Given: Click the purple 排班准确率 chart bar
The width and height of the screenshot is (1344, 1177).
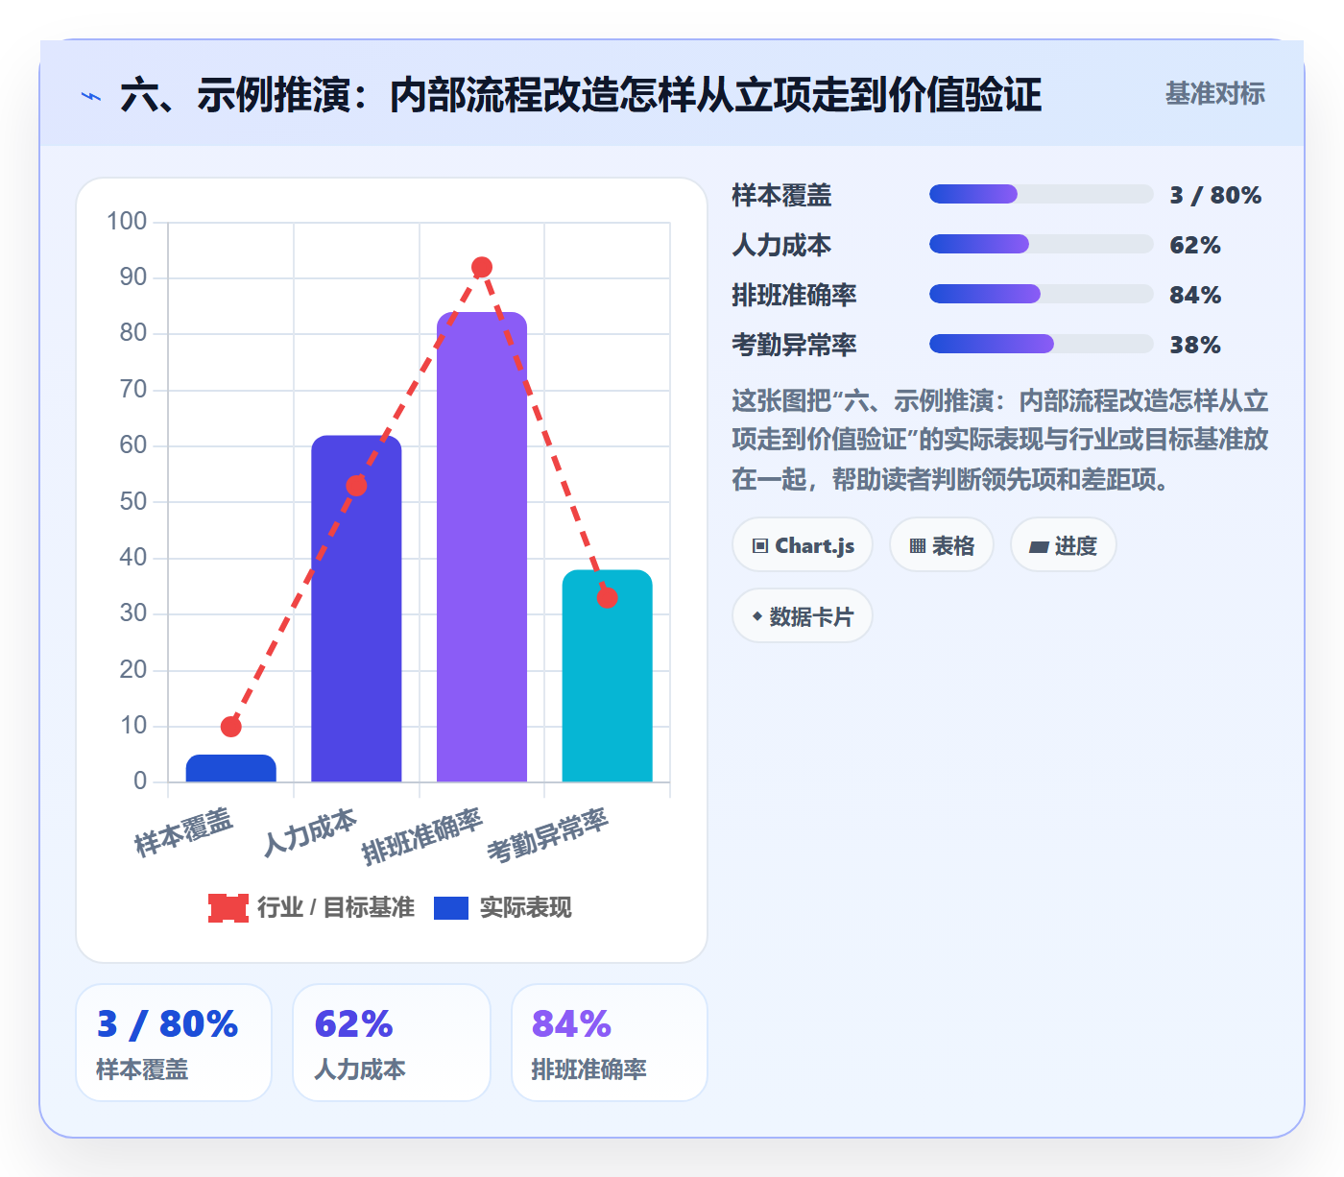Looking at the screenshot, I should click(x=482, y=547).
